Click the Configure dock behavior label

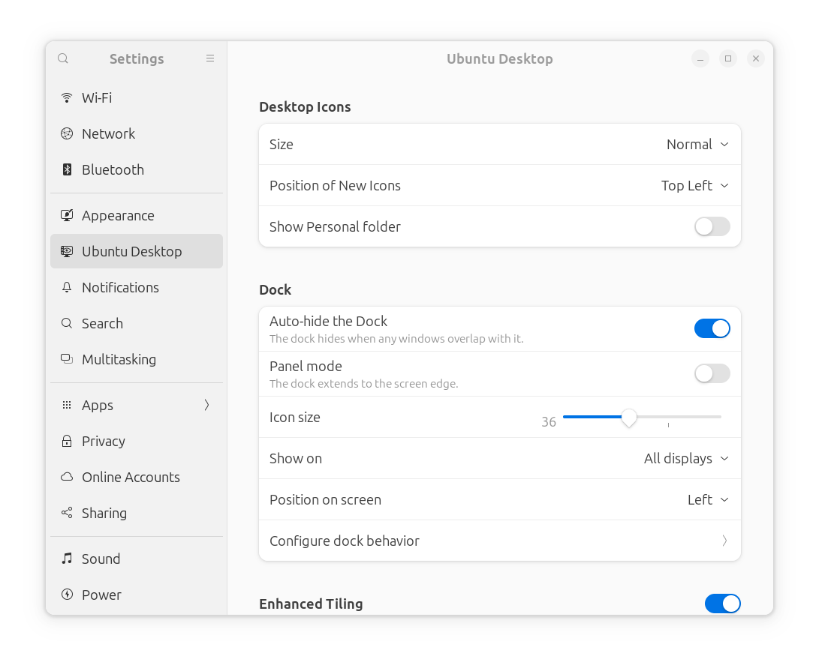(345, 541)
